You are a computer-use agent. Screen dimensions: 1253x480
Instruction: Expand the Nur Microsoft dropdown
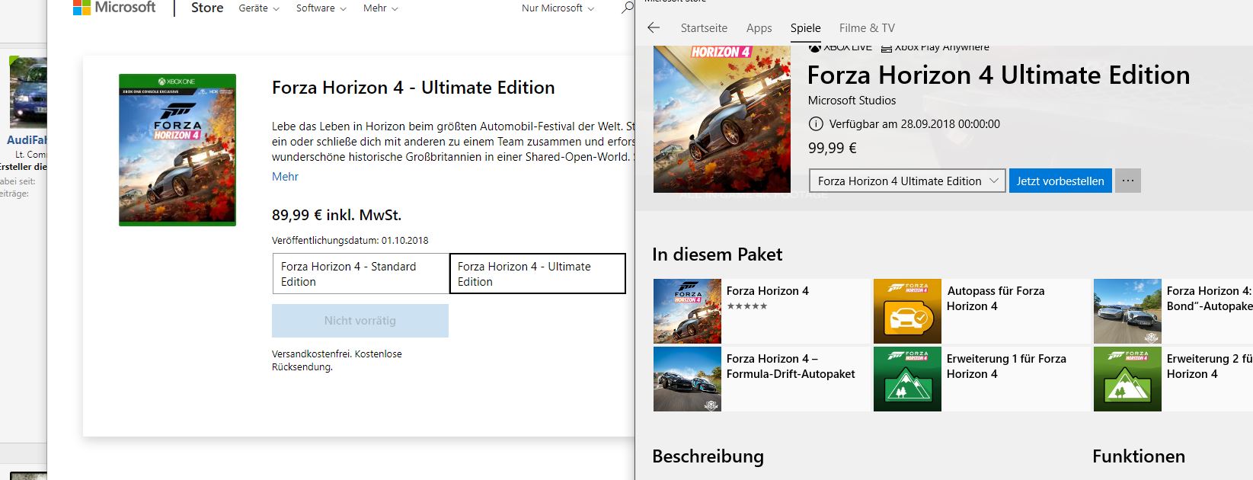tap(558, 8)
